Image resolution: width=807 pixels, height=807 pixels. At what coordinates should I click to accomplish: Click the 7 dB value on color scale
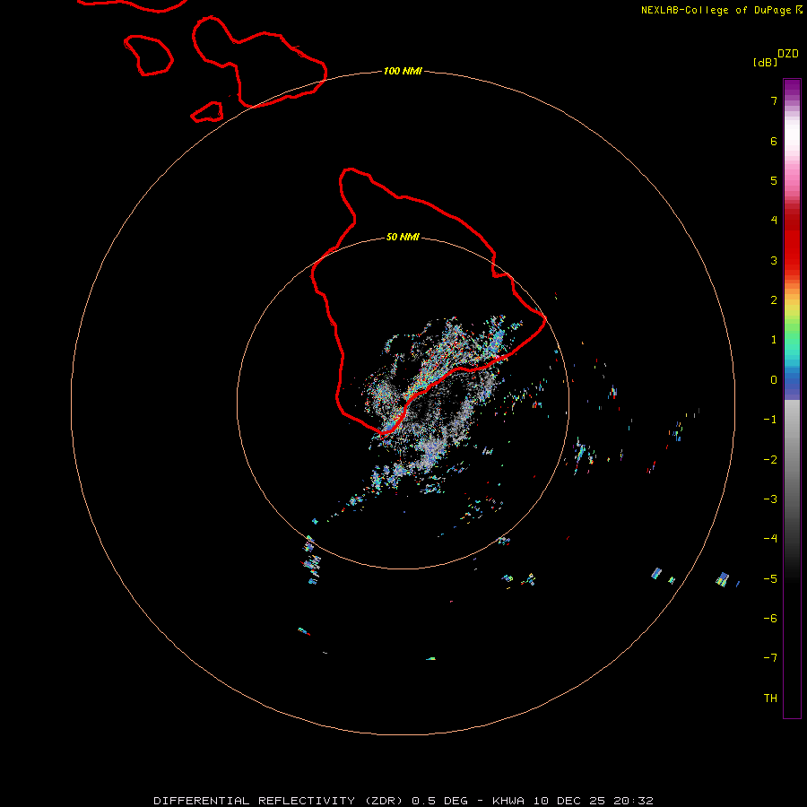coord(774,100)
